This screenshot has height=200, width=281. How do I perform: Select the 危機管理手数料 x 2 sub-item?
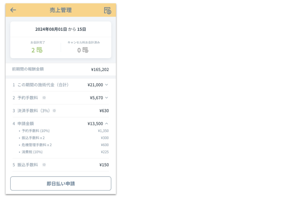(x=37, y=145)
